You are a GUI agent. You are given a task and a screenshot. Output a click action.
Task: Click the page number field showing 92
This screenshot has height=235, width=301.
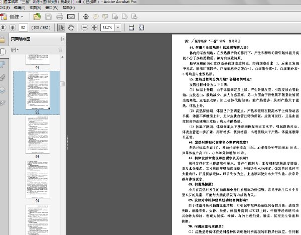click(x=23, y=28)
